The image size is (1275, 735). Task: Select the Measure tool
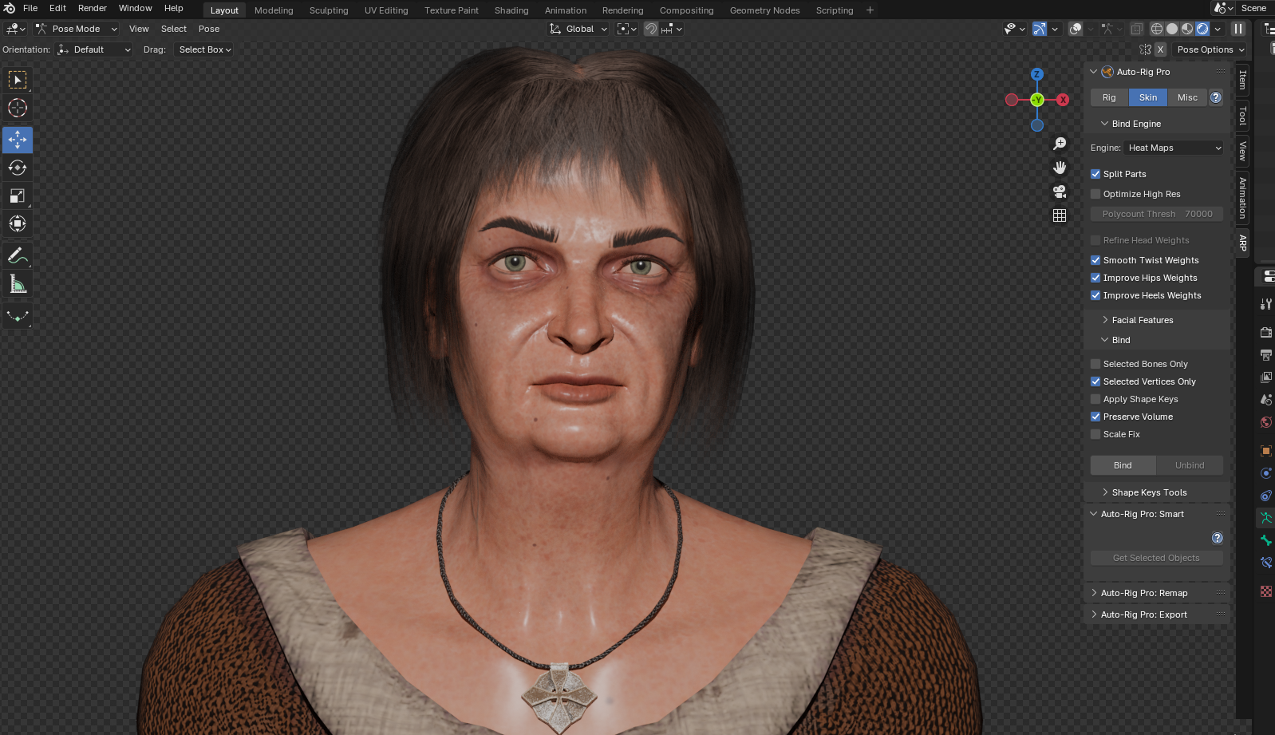[18, 284]
